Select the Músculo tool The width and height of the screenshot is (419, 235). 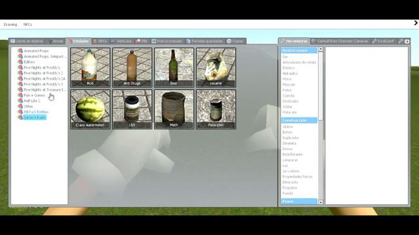pos(289,84)
